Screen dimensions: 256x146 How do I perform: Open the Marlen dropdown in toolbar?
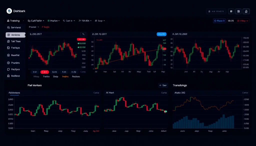pyautogui.click(x=53, y=21)
